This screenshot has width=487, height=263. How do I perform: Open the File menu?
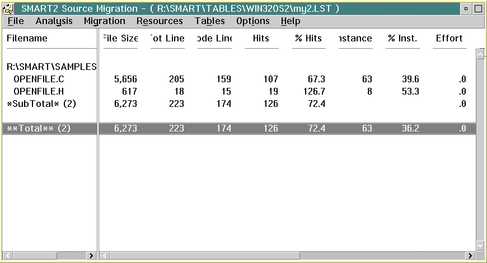[16, 21]
